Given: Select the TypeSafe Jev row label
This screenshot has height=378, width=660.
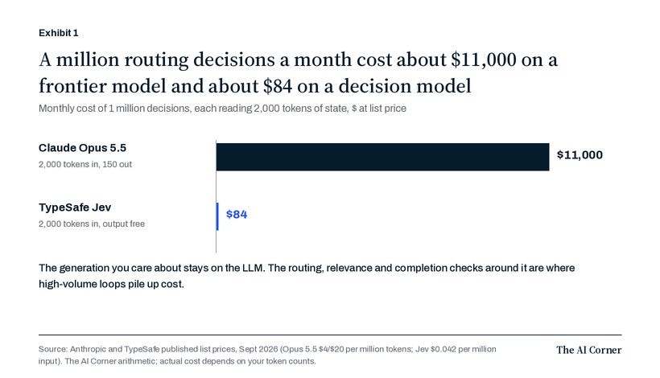Looking at the screenshot, I should click(75, 207).
